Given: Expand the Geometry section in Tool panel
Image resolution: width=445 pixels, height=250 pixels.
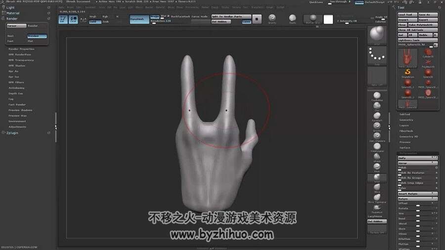Looking at the screenshot, I should tap(406, 120).
